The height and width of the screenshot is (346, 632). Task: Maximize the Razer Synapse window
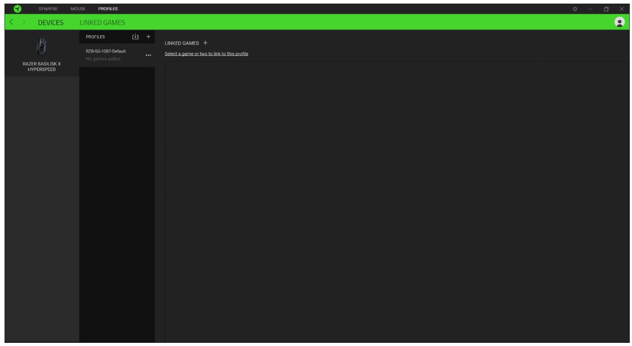click(x=607, y=9)
